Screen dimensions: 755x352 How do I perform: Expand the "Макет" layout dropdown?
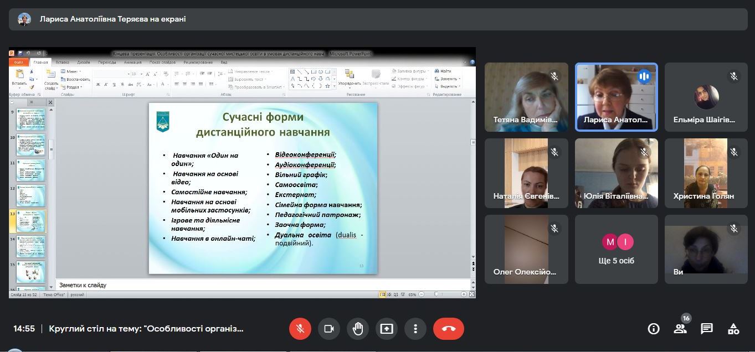click(x=71, y=71)
